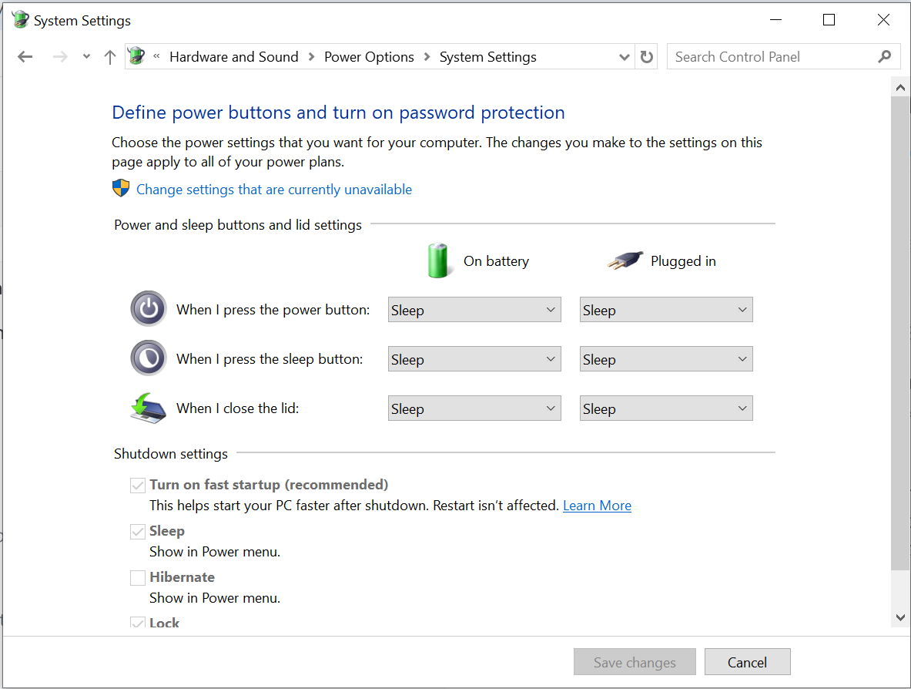Click the forward navigation arrow
This screenshot has width=911, height=689.
(x=60, y=56)
